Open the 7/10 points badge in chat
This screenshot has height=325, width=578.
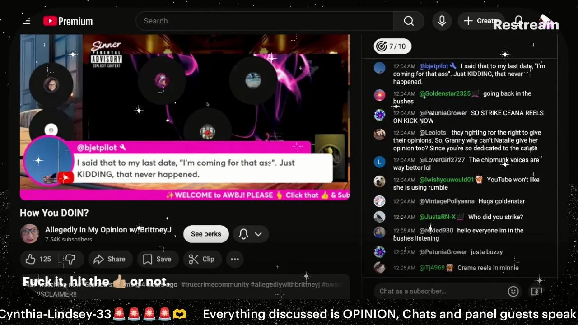[x=392, y=46]
